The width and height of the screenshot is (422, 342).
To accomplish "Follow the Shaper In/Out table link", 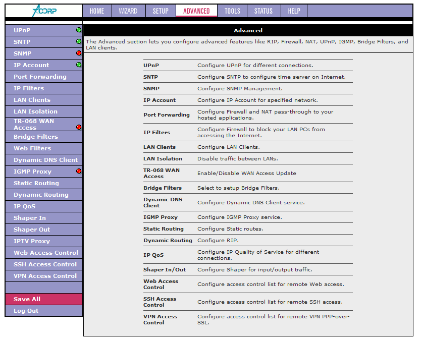I will coord(165,270).
